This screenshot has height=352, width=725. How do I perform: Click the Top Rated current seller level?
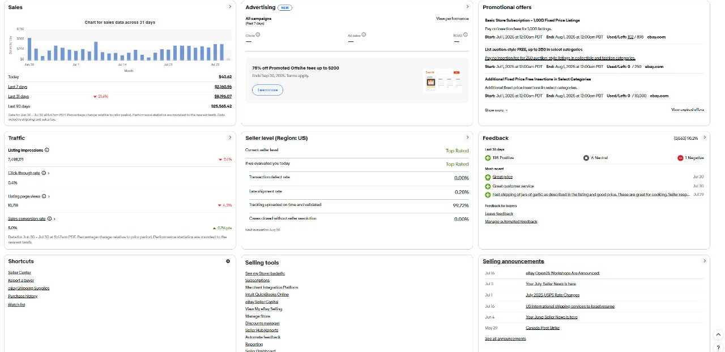457,151
